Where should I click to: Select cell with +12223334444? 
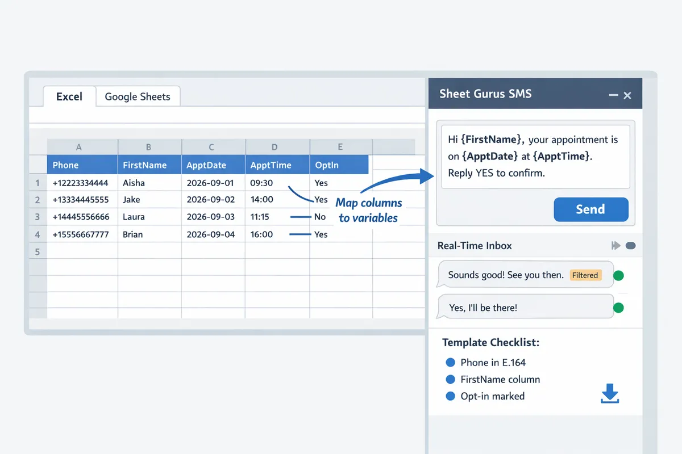[82, 183]
